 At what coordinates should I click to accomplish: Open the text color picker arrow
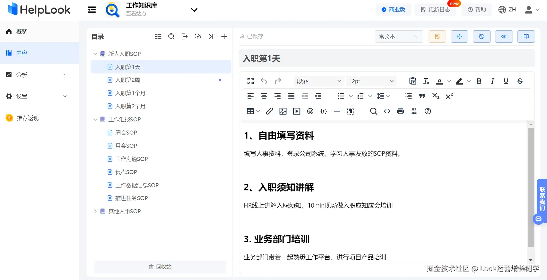(449, 81)
